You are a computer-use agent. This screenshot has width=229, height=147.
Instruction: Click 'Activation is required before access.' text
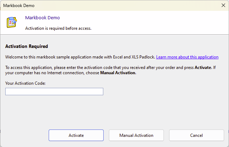click(58, 28)
